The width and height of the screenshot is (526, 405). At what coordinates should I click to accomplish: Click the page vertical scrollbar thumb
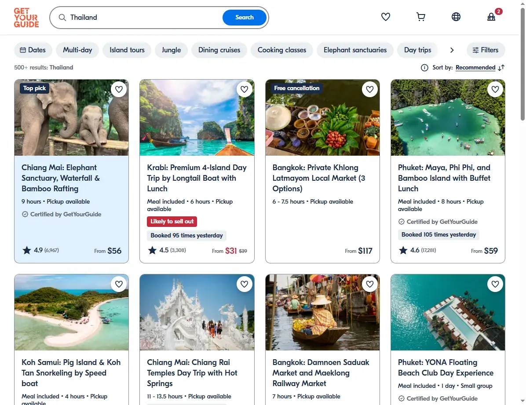(522, 64)
